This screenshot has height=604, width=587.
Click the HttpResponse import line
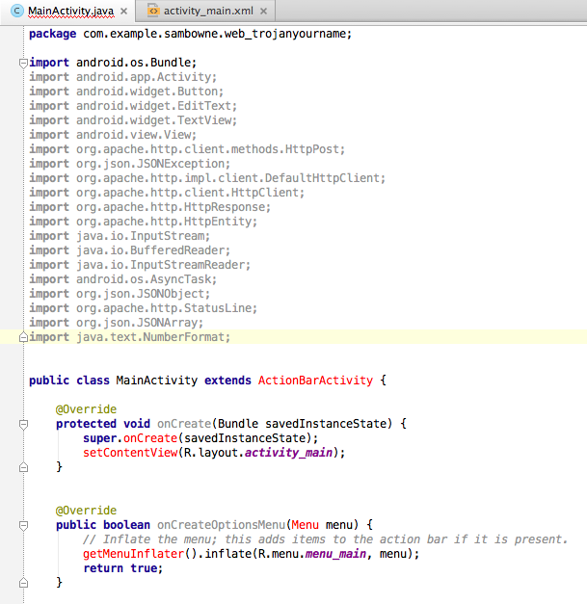150,207
